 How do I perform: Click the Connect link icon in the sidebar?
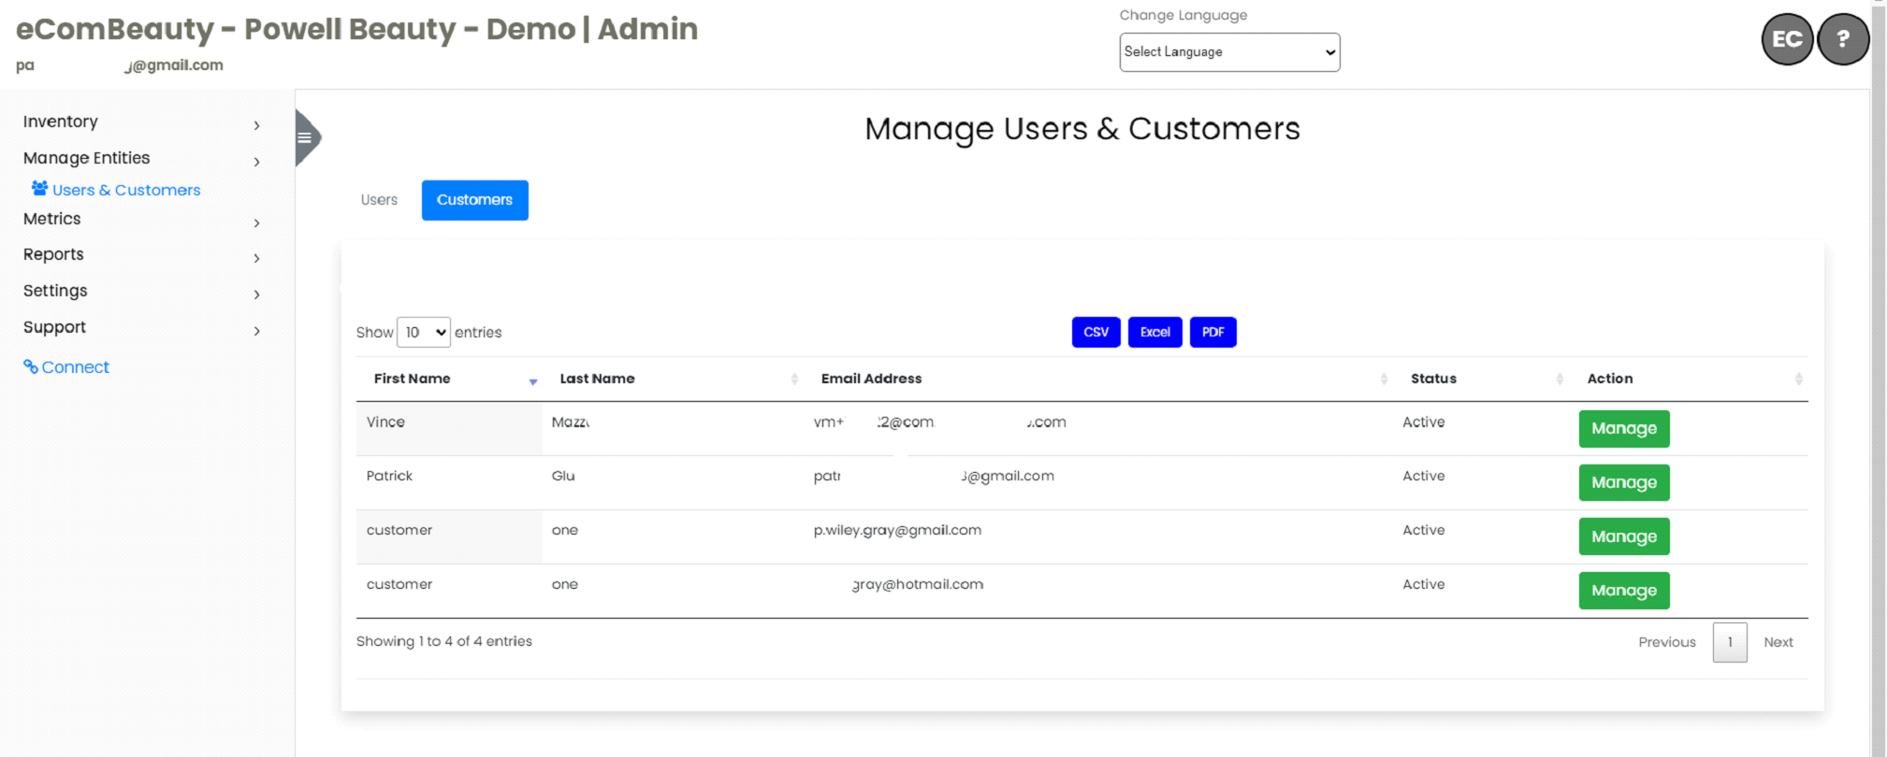pos(31,366)
